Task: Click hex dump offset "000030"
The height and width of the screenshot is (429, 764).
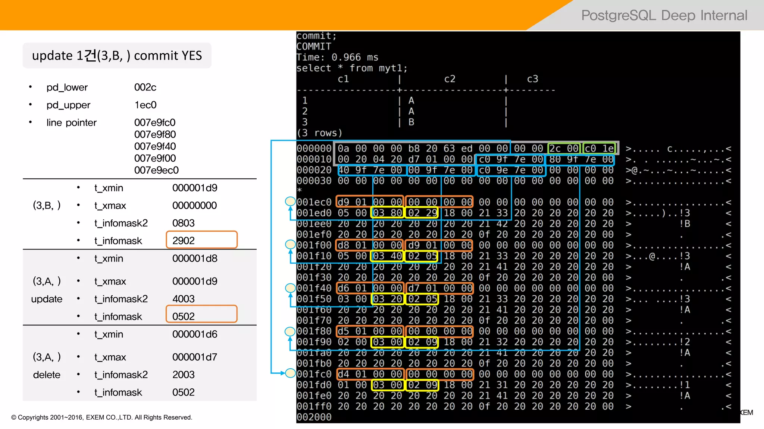Action: click(x=314, y=181)
